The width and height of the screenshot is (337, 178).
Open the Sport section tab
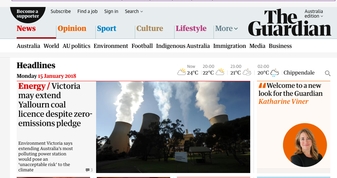click(x=106, y=29)
